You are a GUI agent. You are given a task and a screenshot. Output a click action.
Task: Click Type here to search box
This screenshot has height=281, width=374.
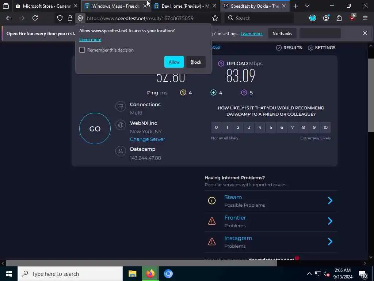tap(70, 274)
